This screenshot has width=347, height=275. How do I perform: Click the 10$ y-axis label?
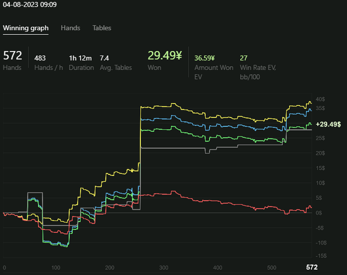click(320, 183)
